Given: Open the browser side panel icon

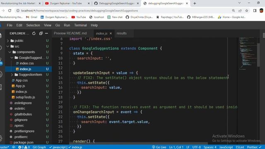Looking at the screenshot, I should (255, 10).
